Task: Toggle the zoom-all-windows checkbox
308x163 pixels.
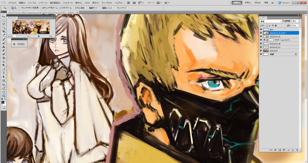Action: tap(41, 8)
